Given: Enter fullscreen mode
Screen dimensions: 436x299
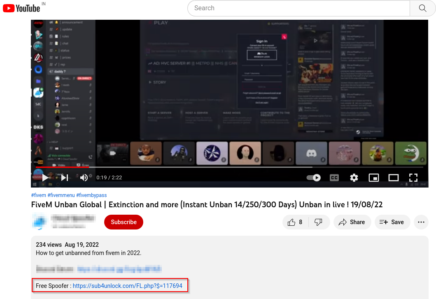Looking at the screenshot, I should [x=413, y=177].
